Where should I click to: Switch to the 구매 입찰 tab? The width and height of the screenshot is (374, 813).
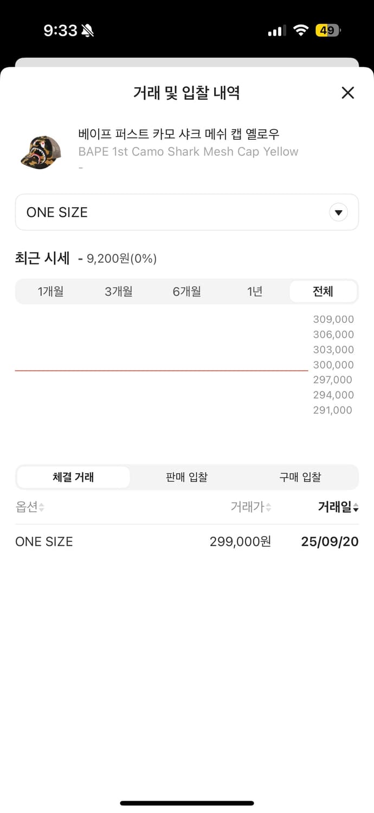(x=300, y=477)
